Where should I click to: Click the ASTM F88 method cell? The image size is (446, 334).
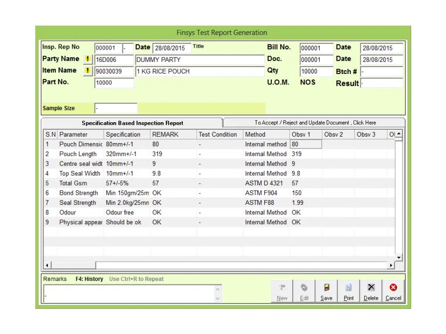(x=267, y=203)
